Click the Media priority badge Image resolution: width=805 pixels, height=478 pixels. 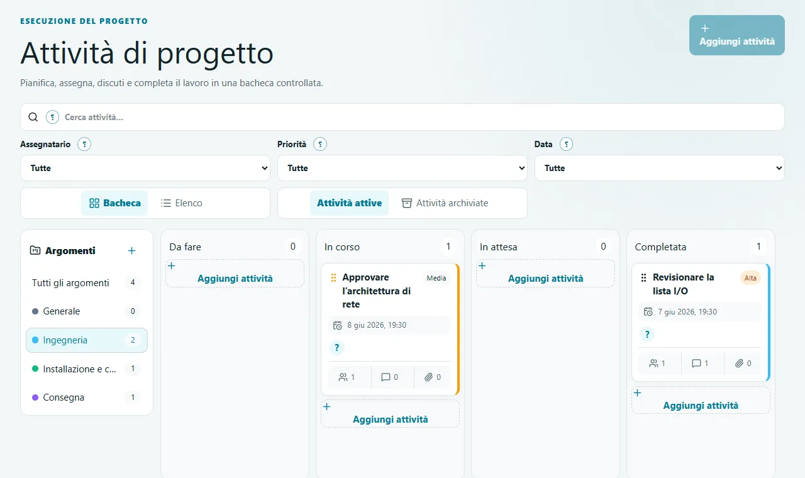click(x=436, y=278)
